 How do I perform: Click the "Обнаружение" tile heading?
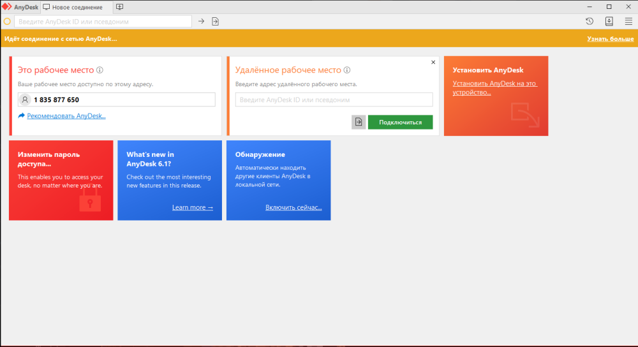click(260, 154)
